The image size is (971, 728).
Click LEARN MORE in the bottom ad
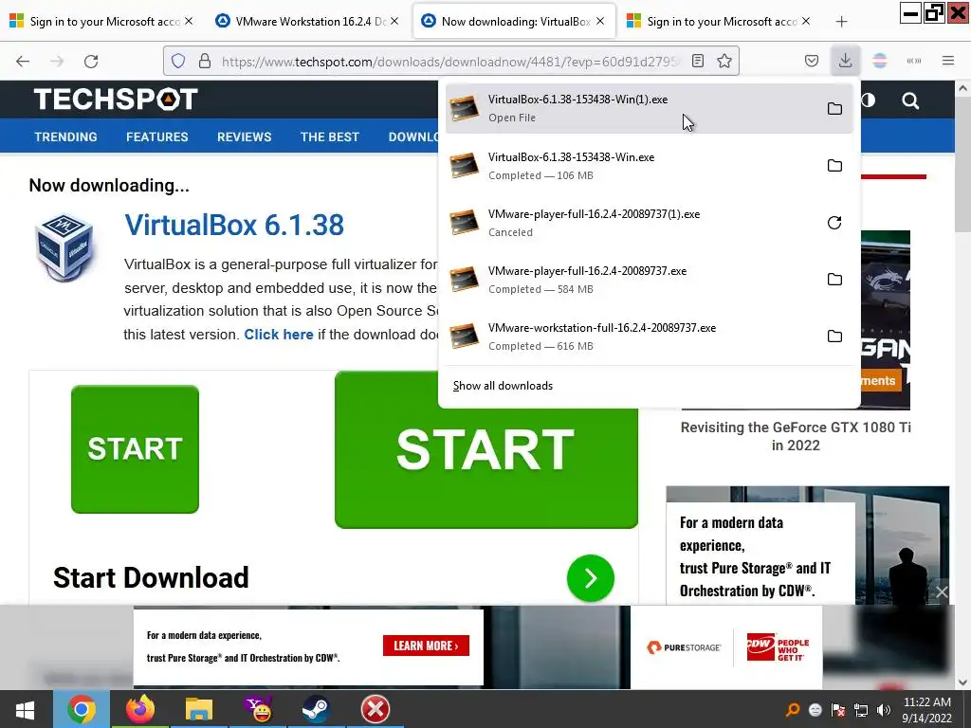click(x=426, y=646)
